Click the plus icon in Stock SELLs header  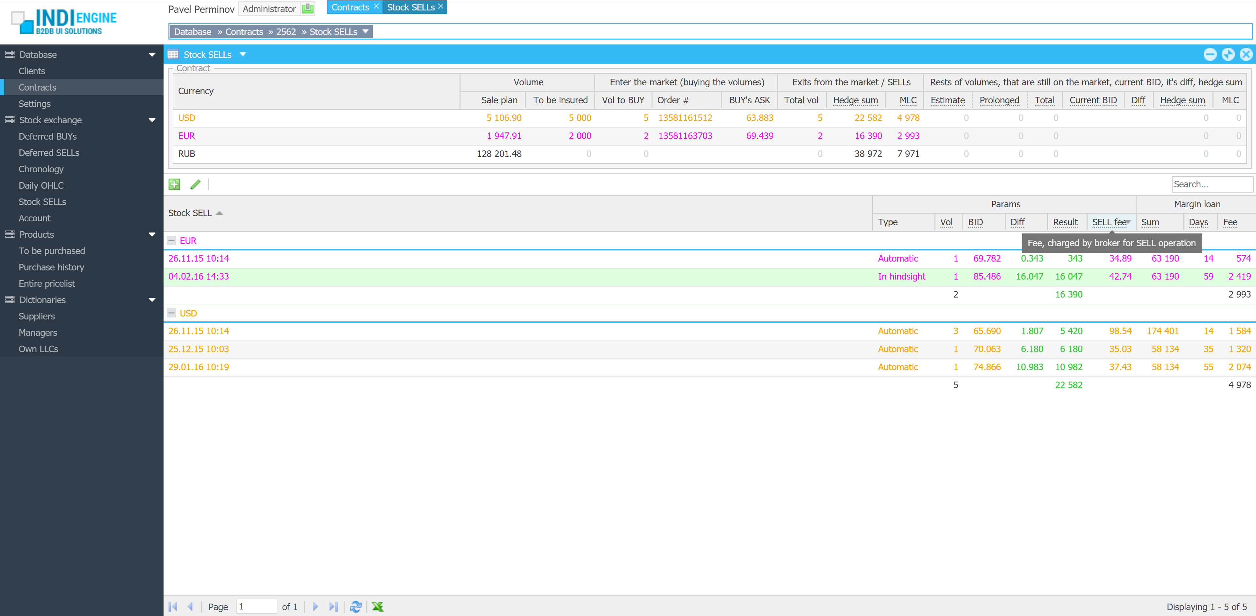pos(1228,55)
